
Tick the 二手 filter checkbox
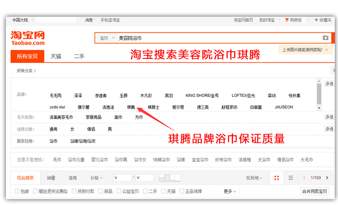point(146,191)
